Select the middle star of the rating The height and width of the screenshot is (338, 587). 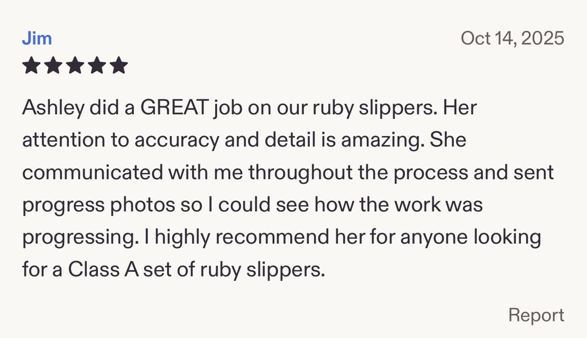click(76, 65)
